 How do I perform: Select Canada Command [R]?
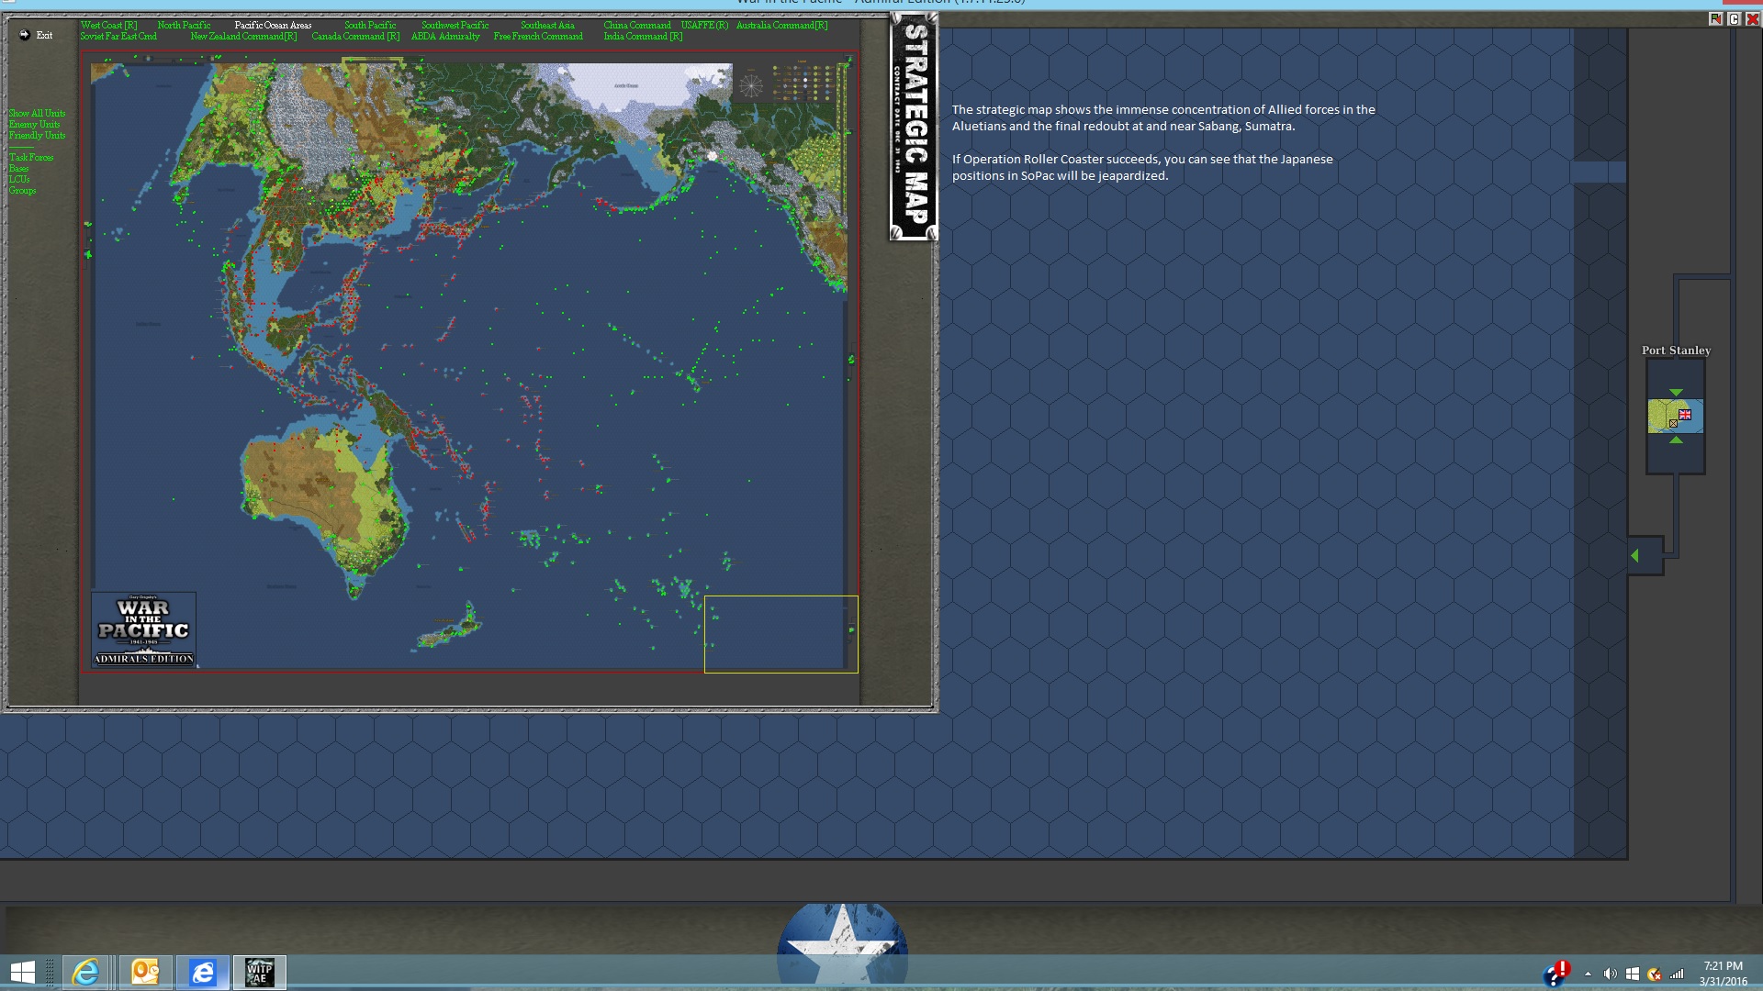click(355, 37)
